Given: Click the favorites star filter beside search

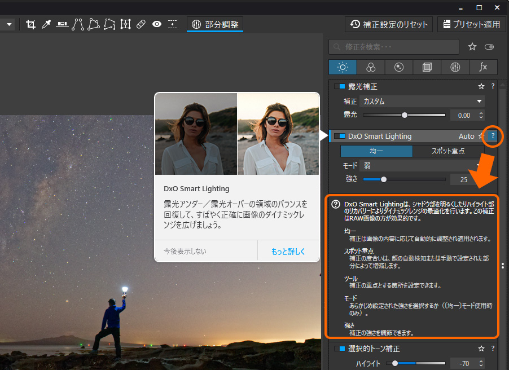Looking at the screenshot, I should [x=472, y=47].
